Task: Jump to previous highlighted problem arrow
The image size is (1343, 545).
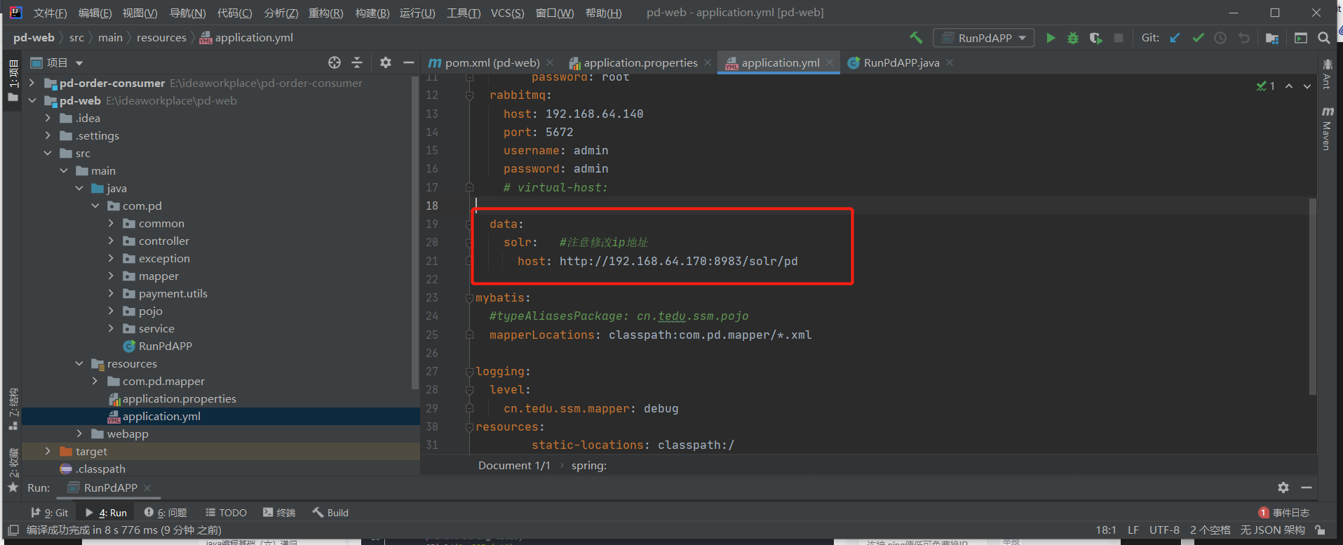Action: point(1289,86)
